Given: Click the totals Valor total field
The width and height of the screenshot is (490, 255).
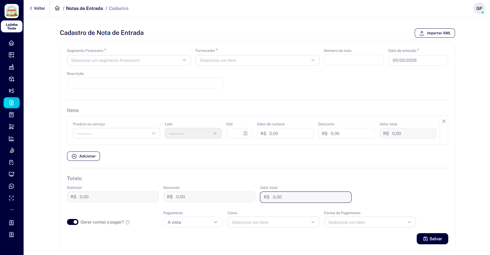Looking at the screenshot, I should tap(306, 197).
